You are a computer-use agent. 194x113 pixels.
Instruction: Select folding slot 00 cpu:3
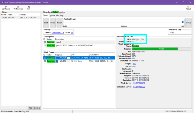point(79,42)
